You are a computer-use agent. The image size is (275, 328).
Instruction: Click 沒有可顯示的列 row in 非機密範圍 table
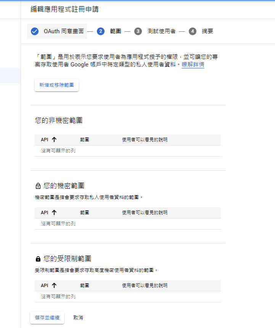(x=128, y=151)
